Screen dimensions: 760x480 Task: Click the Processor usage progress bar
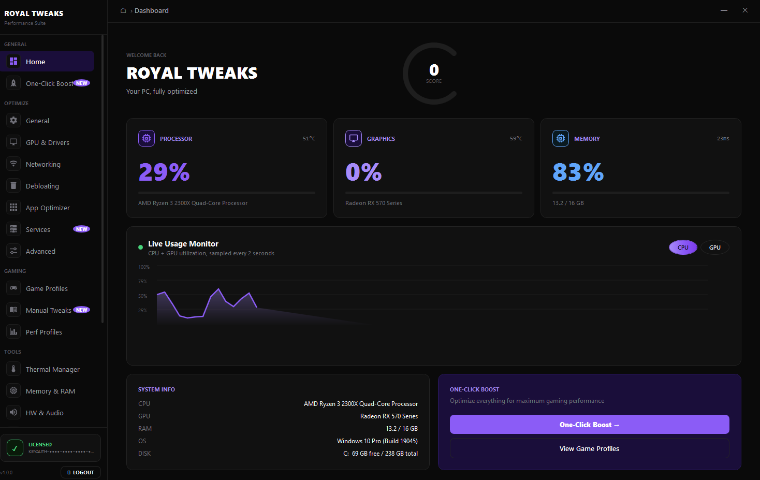coord(227,193)
